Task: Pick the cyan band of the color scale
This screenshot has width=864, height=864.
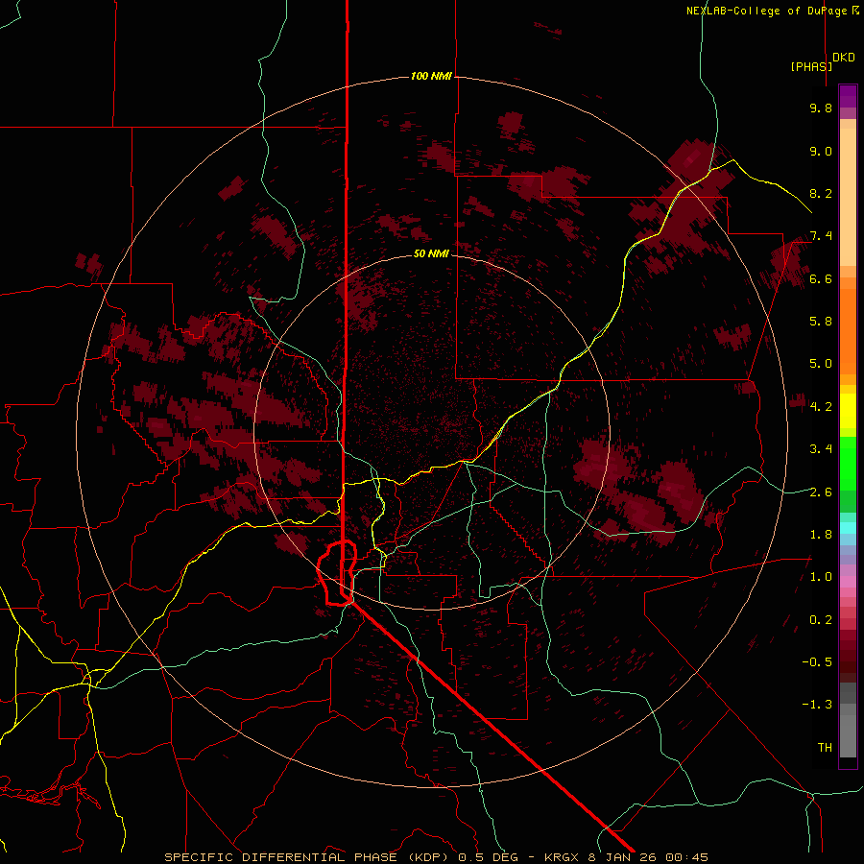Action: pyautogui.click(x=848, y=528)
